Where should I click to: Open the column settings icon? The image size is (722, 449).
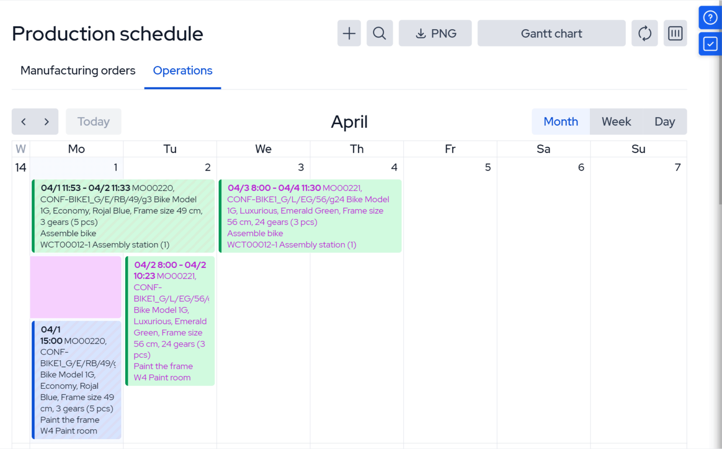pos(675,33)
